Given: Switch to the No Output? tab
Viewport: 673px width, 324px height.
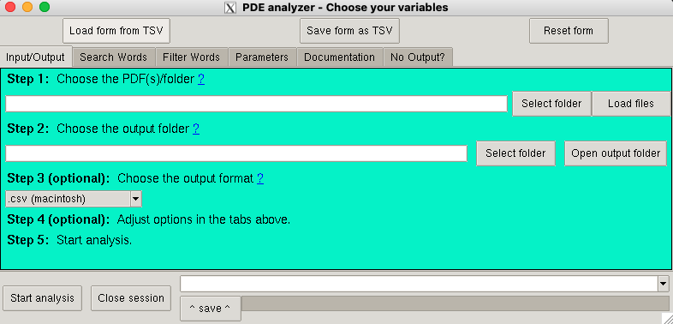Looking at the screenshot, I should (x=418, y=57).
